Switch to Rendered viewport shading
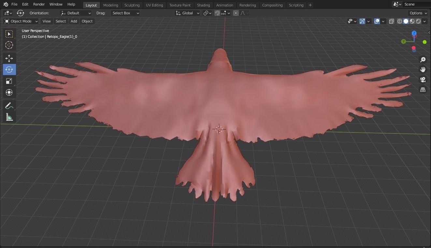 coord(418,21)
